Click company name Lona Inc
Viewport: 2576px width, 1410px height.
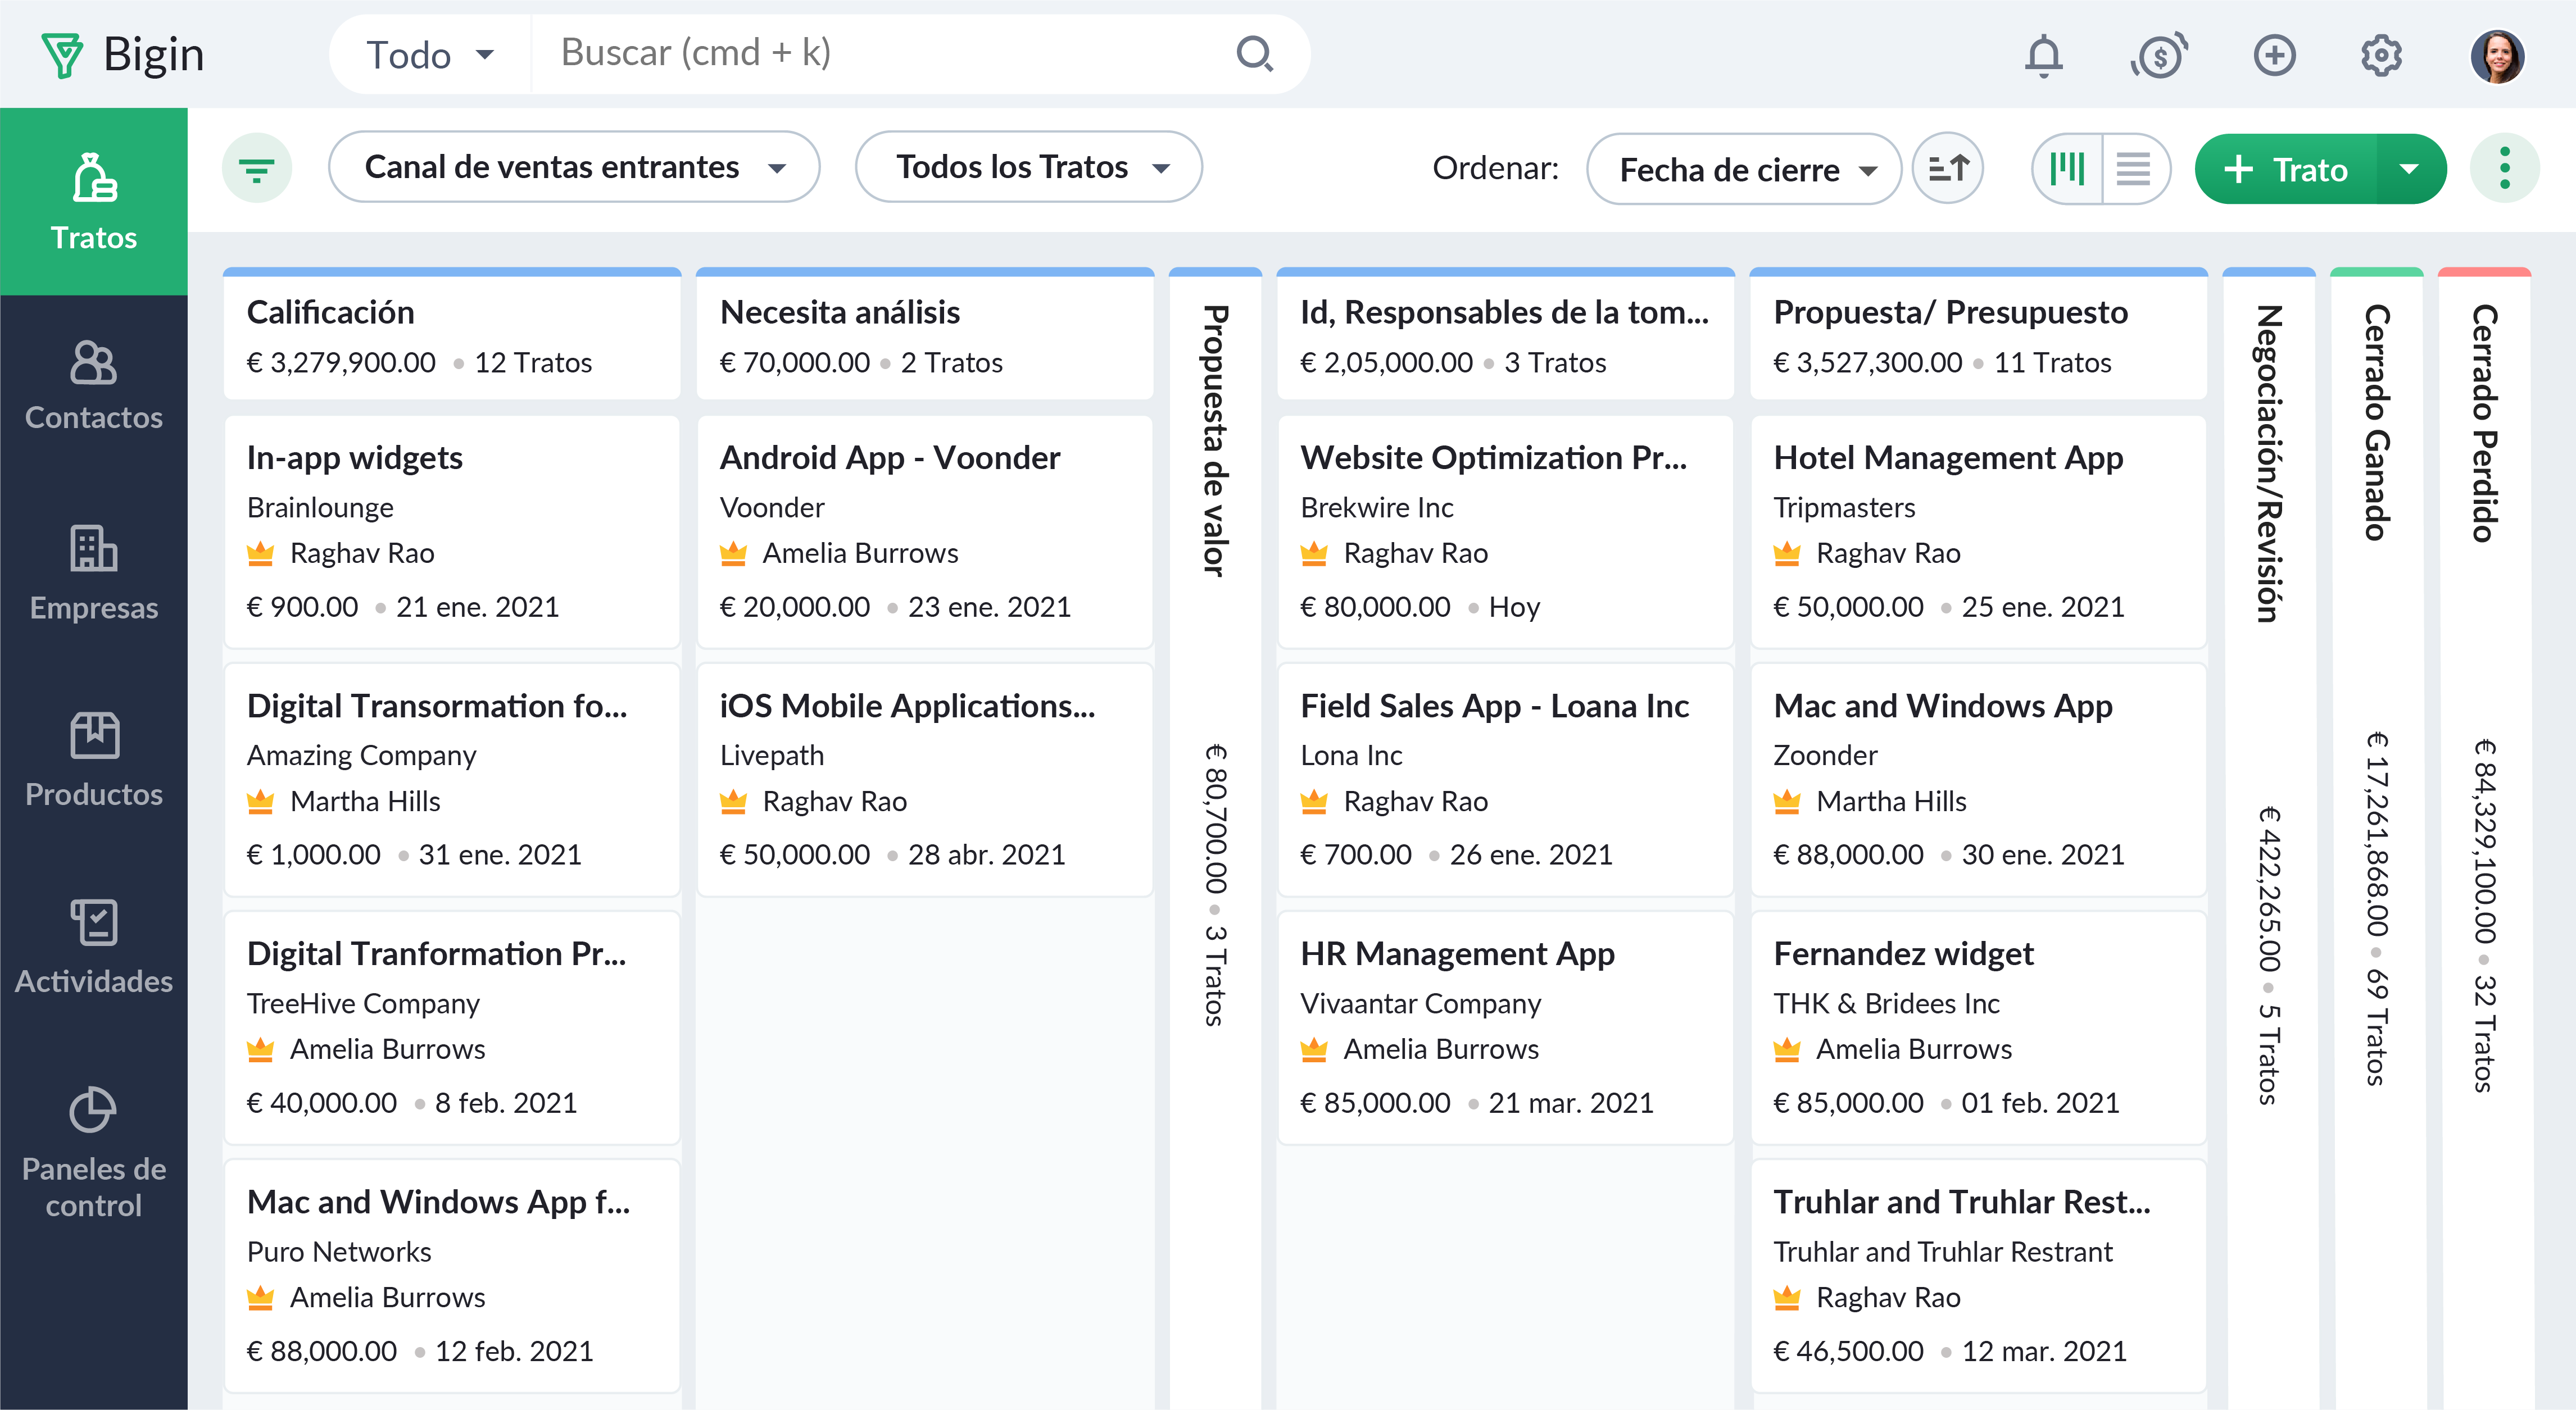click(x=1351, y=756)
